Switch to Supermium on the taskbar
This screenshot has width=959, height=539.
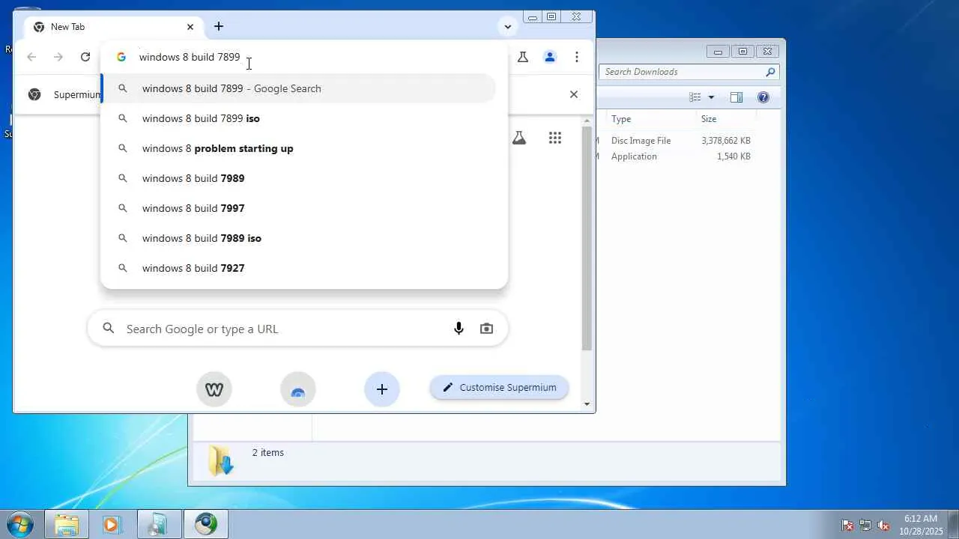pos(206,524)
